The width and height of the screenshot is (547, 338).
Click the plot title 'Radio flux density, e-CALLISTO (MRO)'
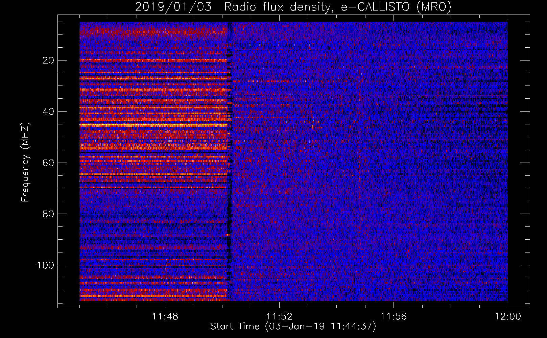point(338,7)
